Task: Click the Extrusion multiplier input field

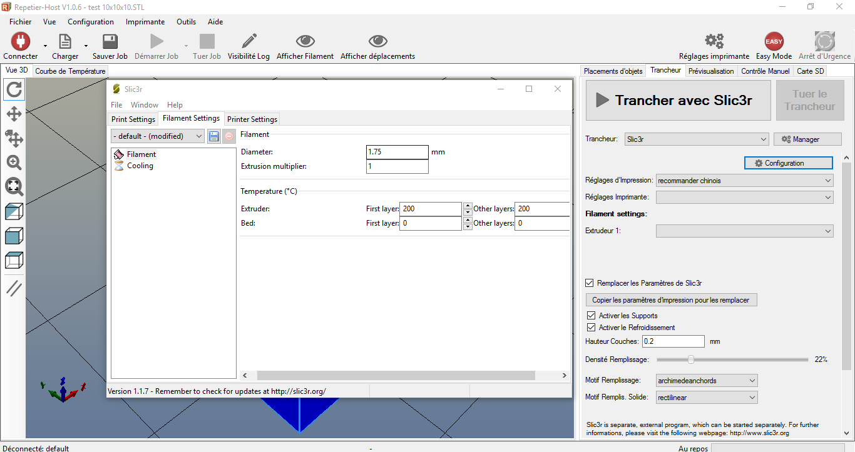Action: click(397, 166)
